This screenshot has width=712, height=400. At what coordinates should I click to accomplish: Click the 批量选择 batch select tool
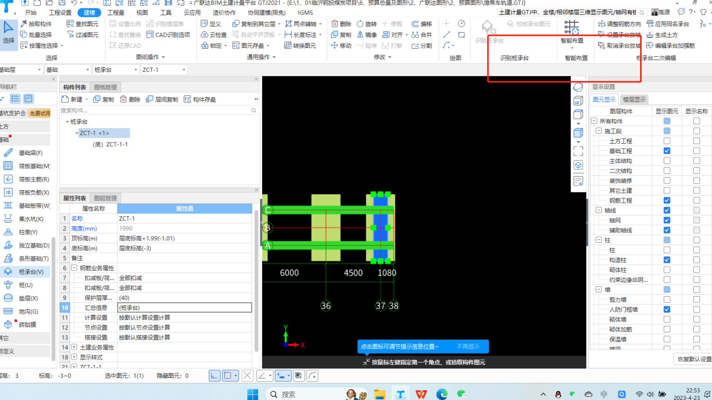[x=36, y=35]
